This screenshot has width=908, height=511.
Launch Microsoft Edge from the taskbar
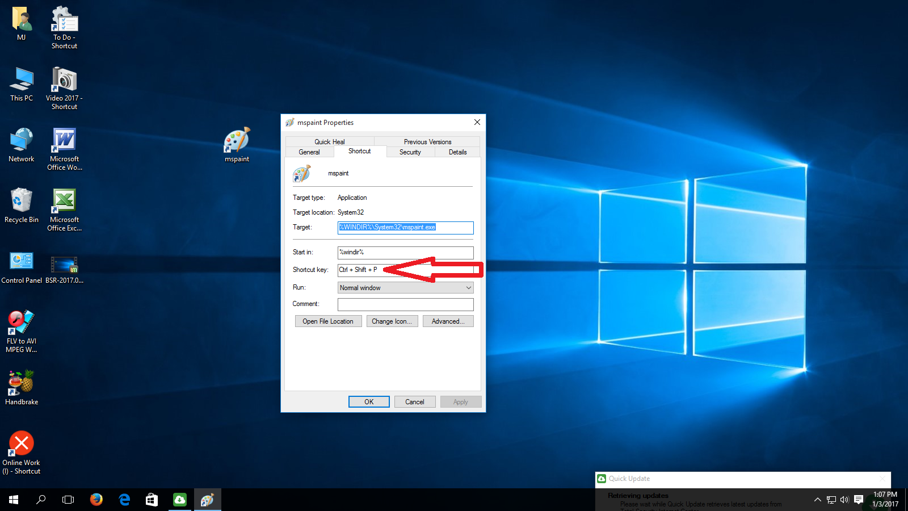tap(124, 500)
